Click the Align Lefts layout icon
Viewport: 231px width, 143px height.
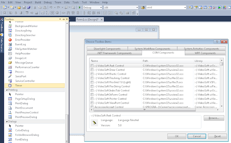pos(11,13)
